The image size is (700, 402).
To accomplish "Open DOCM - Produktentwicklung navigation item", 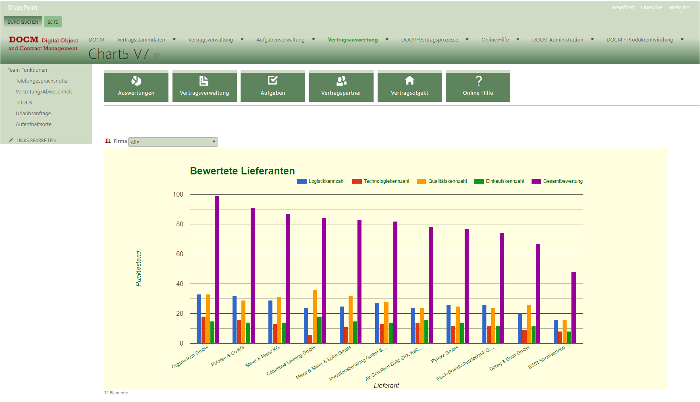I will [x=640, y=39].
